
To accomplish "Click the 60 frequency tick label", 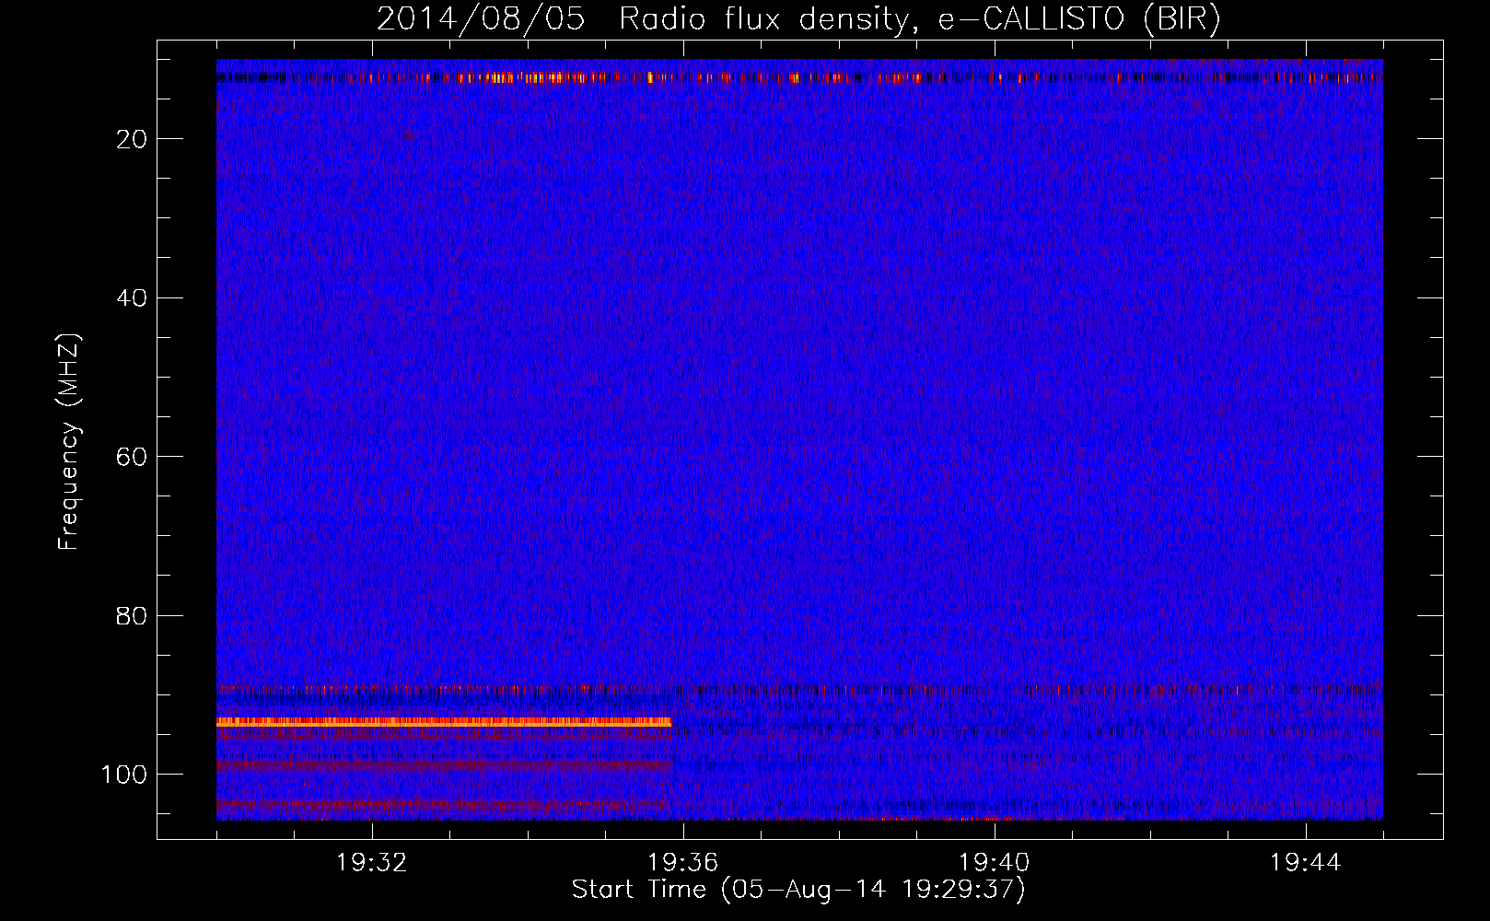I will (x=133, y=457).
